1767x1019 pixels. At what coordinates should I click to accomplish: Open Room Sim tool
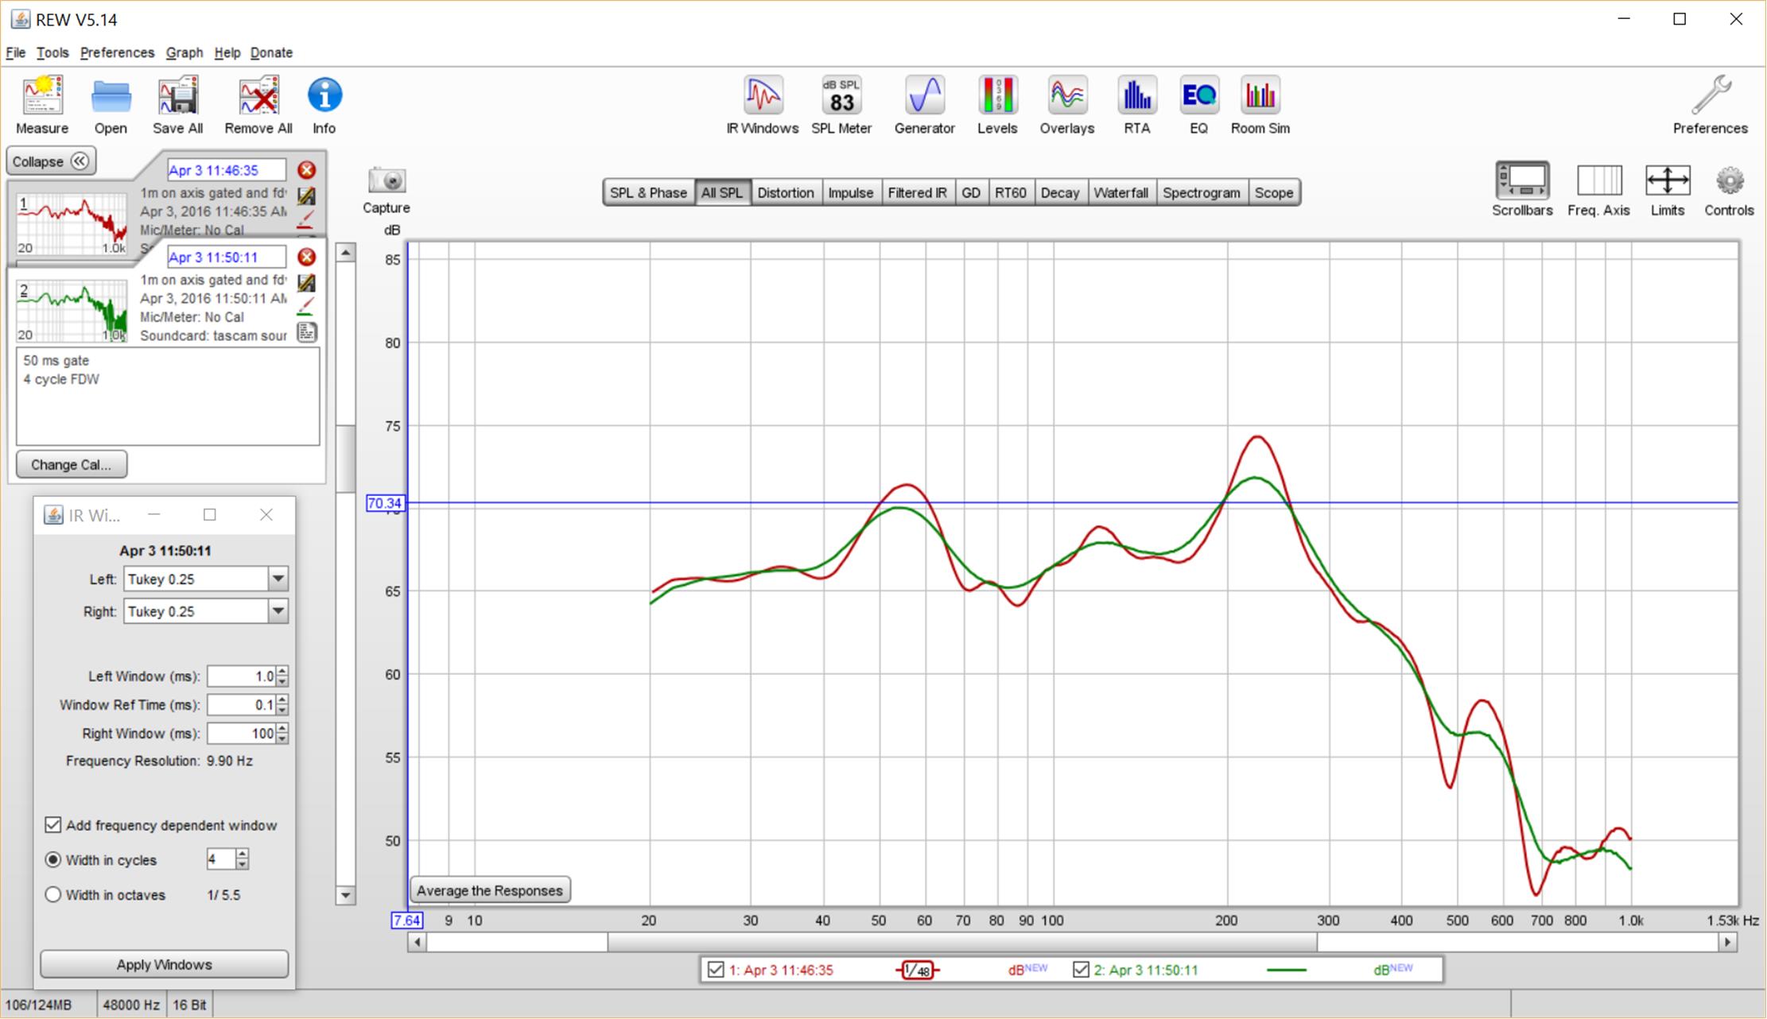click(x=1260, y=105)
